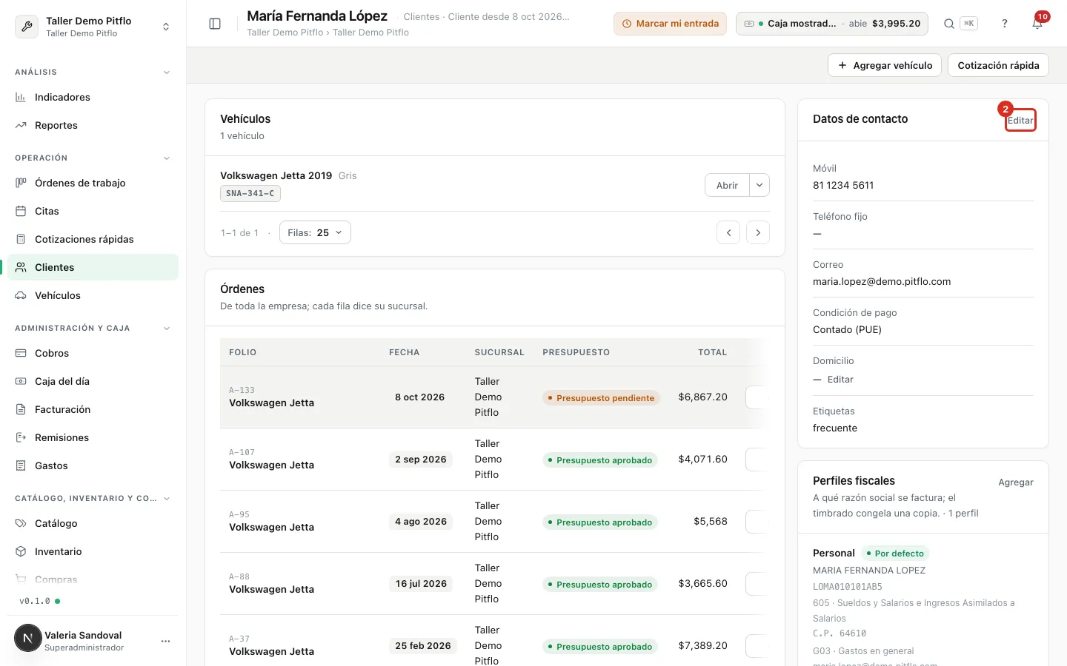
Task: Open the Volkswagen Jetta with Abrir
Action: coord(727,185)
